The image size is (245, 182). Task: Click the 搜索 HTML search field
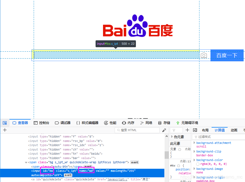(137, 130)
